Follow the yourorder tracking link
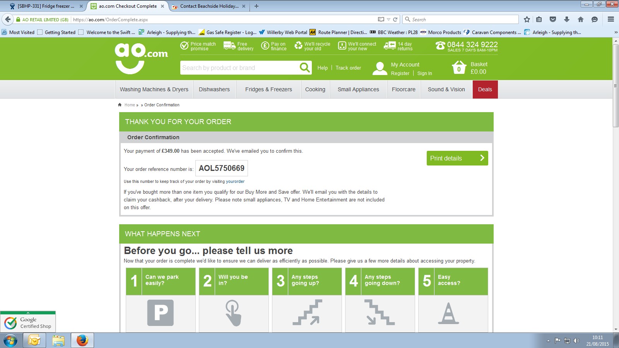Image resolution: width=619 pixels, height=348 pixels. pos(235,181)
